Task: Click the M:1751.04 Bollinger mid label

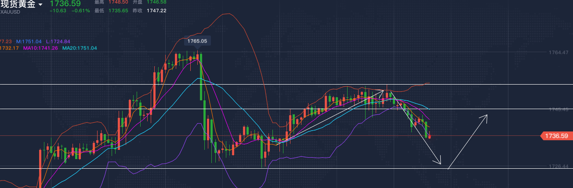Action: tap(29, 41)
